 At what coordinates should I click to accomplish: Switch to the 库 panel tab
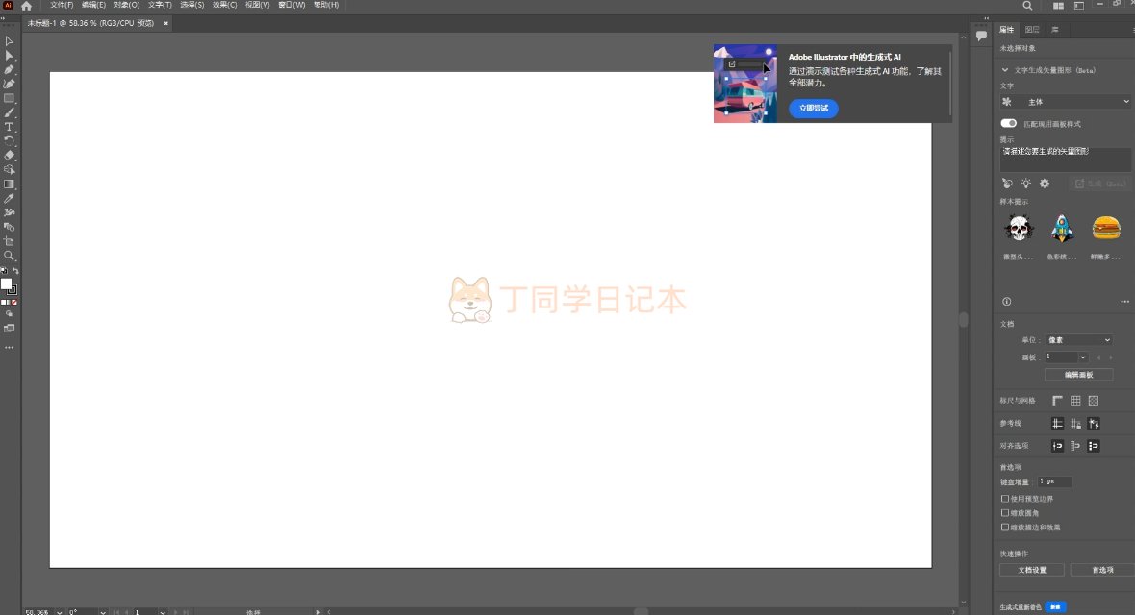(x=1054, y=30)
